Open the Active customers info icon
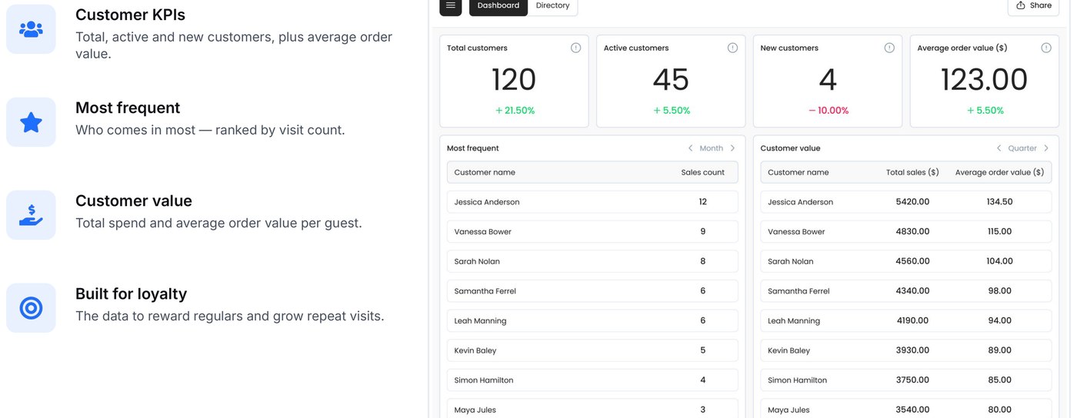The image size is (1077, 418). pos(732,48)
